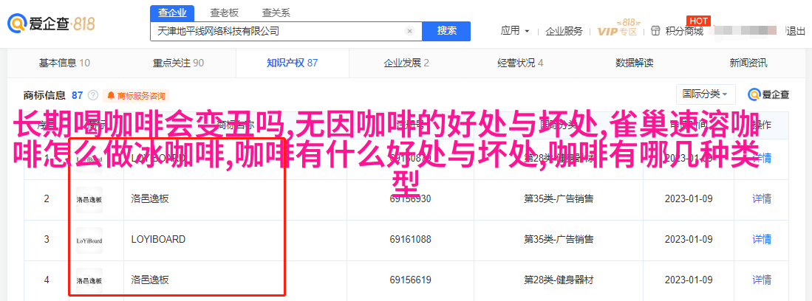Click 第35类-广告销售 in row 3
The height and width of the screenshot is (301, 812).
coord(559,240)
